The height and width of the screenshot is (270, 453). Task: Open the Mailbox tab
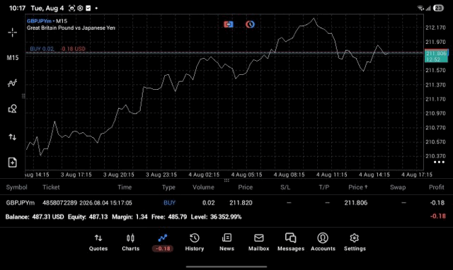pos(259,242)
